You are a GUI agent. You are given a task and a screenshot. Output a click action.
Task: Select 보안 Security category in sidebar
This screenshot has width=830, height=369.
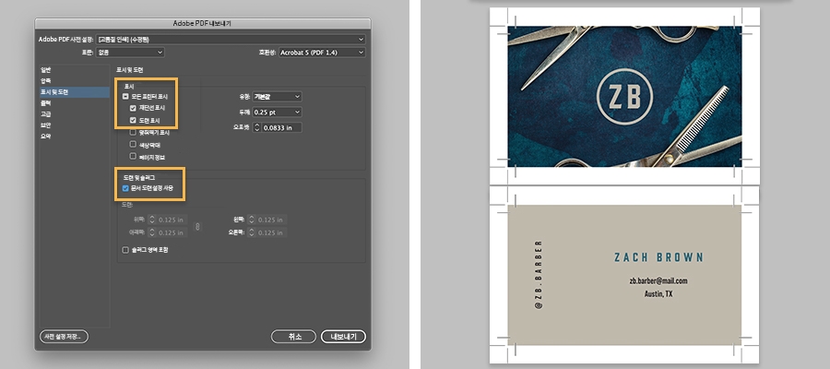(x=75, y=125)
